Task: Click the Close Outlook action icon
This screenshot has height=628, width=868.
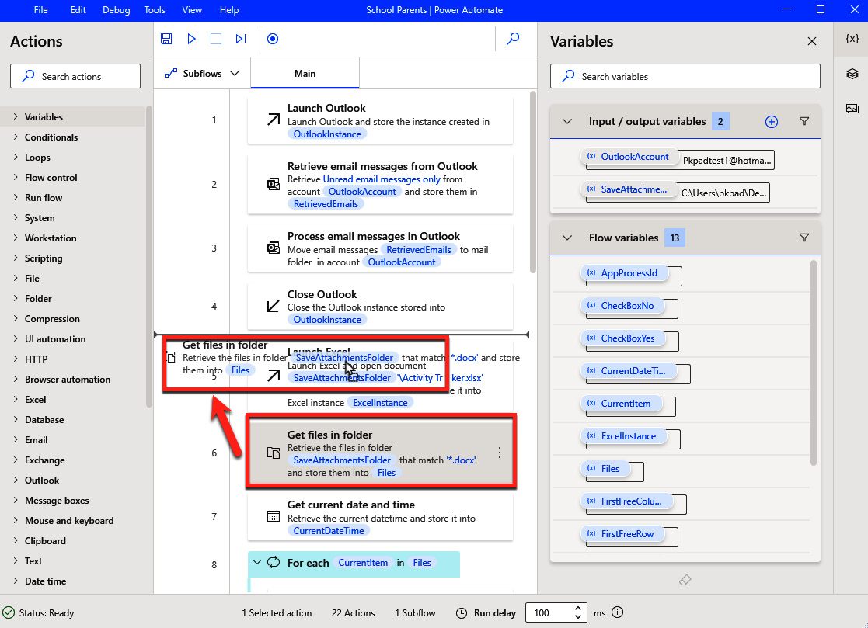Action: pos(274,306)
